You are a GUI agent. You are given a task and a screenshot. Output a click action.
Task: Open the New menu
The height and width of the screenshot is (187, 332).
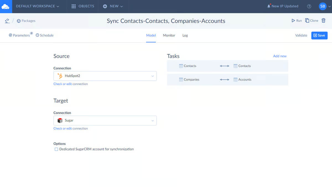(x=113, y=6)
